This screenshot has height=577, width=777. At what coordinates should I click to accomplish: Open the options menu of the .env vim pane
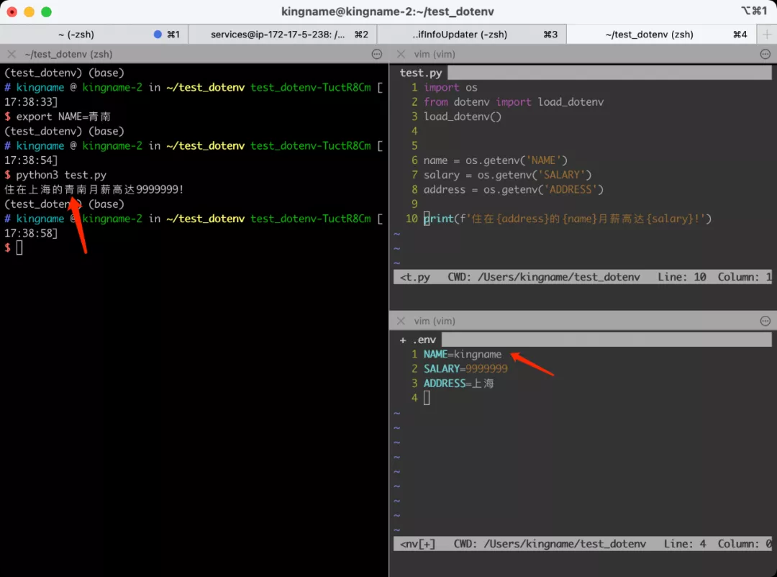click(765, 321)
